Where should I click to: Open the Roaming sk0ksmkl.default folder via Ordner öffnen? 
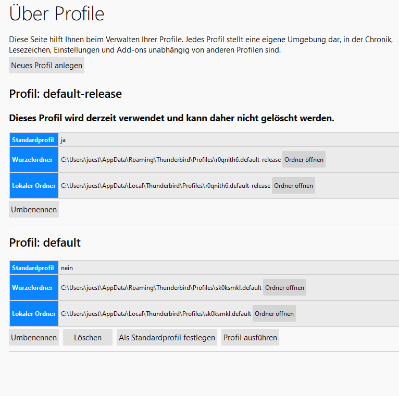pos(284,287)
